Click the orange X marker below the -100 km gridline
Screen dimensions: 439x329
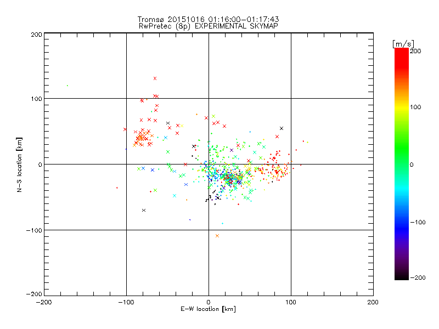tap(217, 236)
